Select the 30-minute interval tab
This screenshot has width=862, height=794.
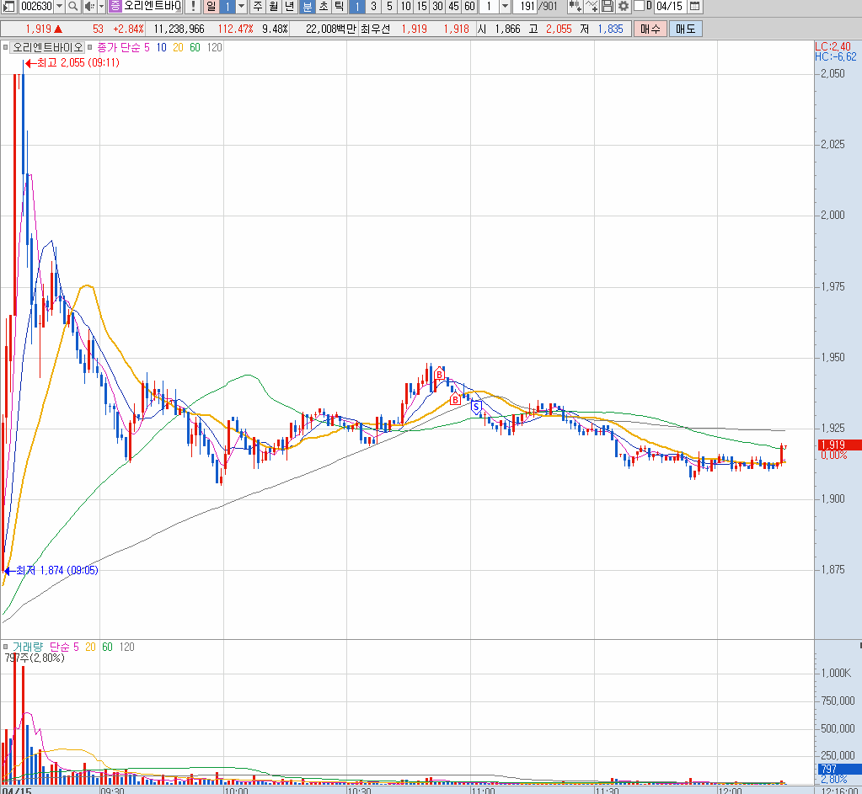click(x=437, y=7)
